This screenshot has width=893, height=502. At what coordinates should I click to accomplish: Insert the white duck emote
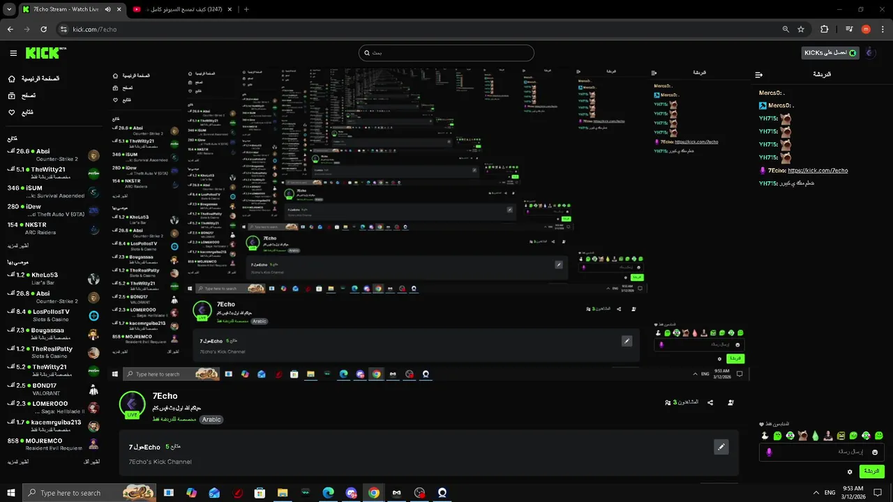coord(765,436)
